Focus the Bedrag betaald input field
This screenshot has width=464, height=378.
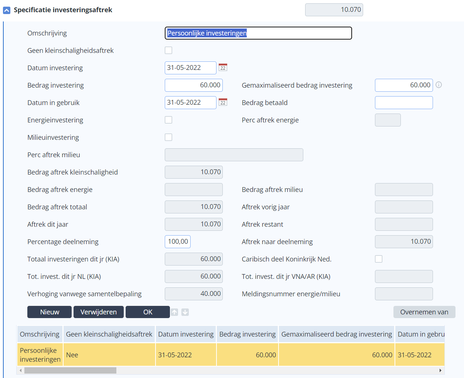click(404, 102)
